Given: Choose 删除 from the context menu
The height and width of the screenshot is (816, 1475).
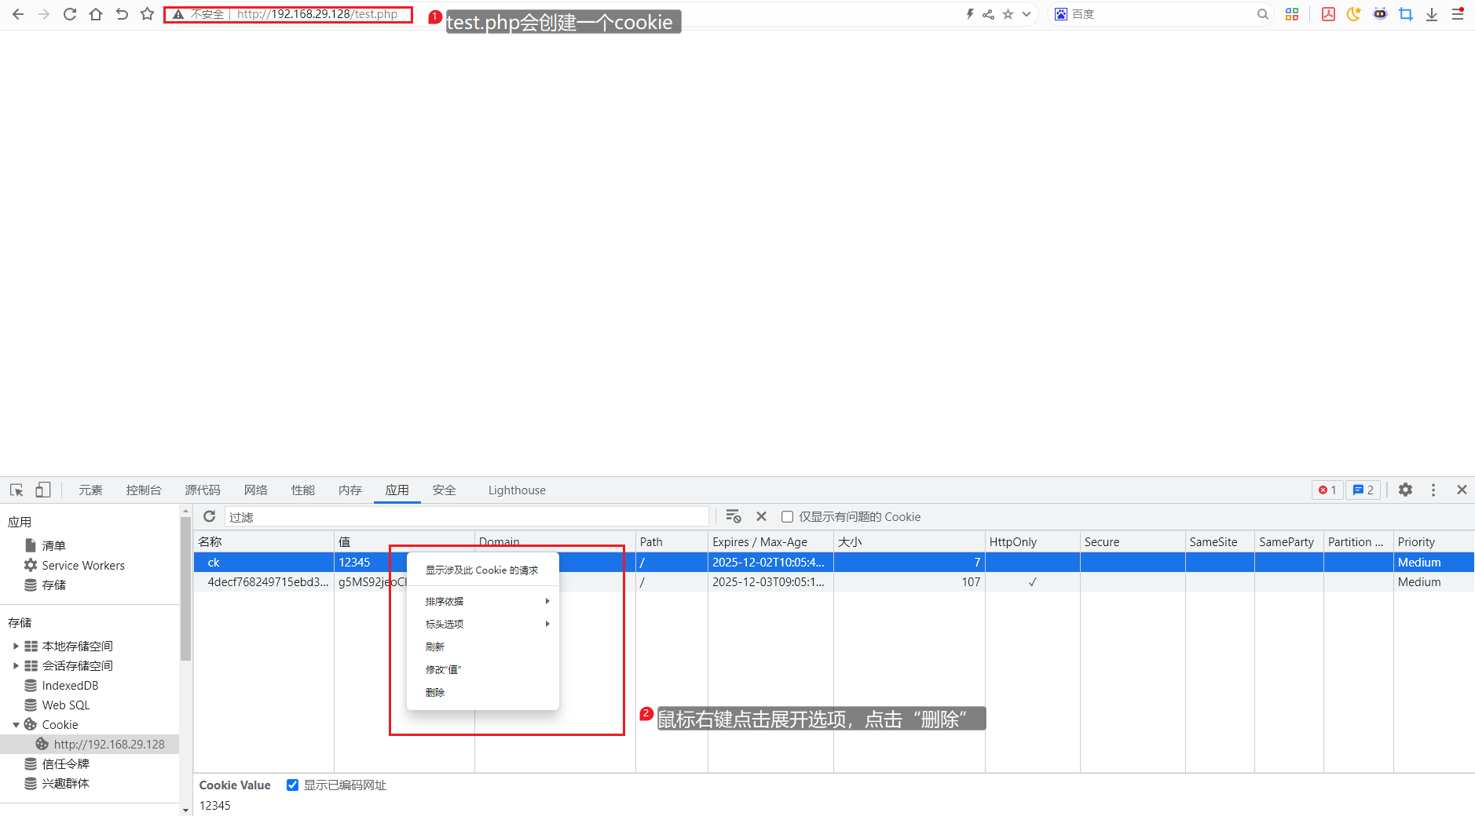Looking at the screenshot, I should 435,692.
